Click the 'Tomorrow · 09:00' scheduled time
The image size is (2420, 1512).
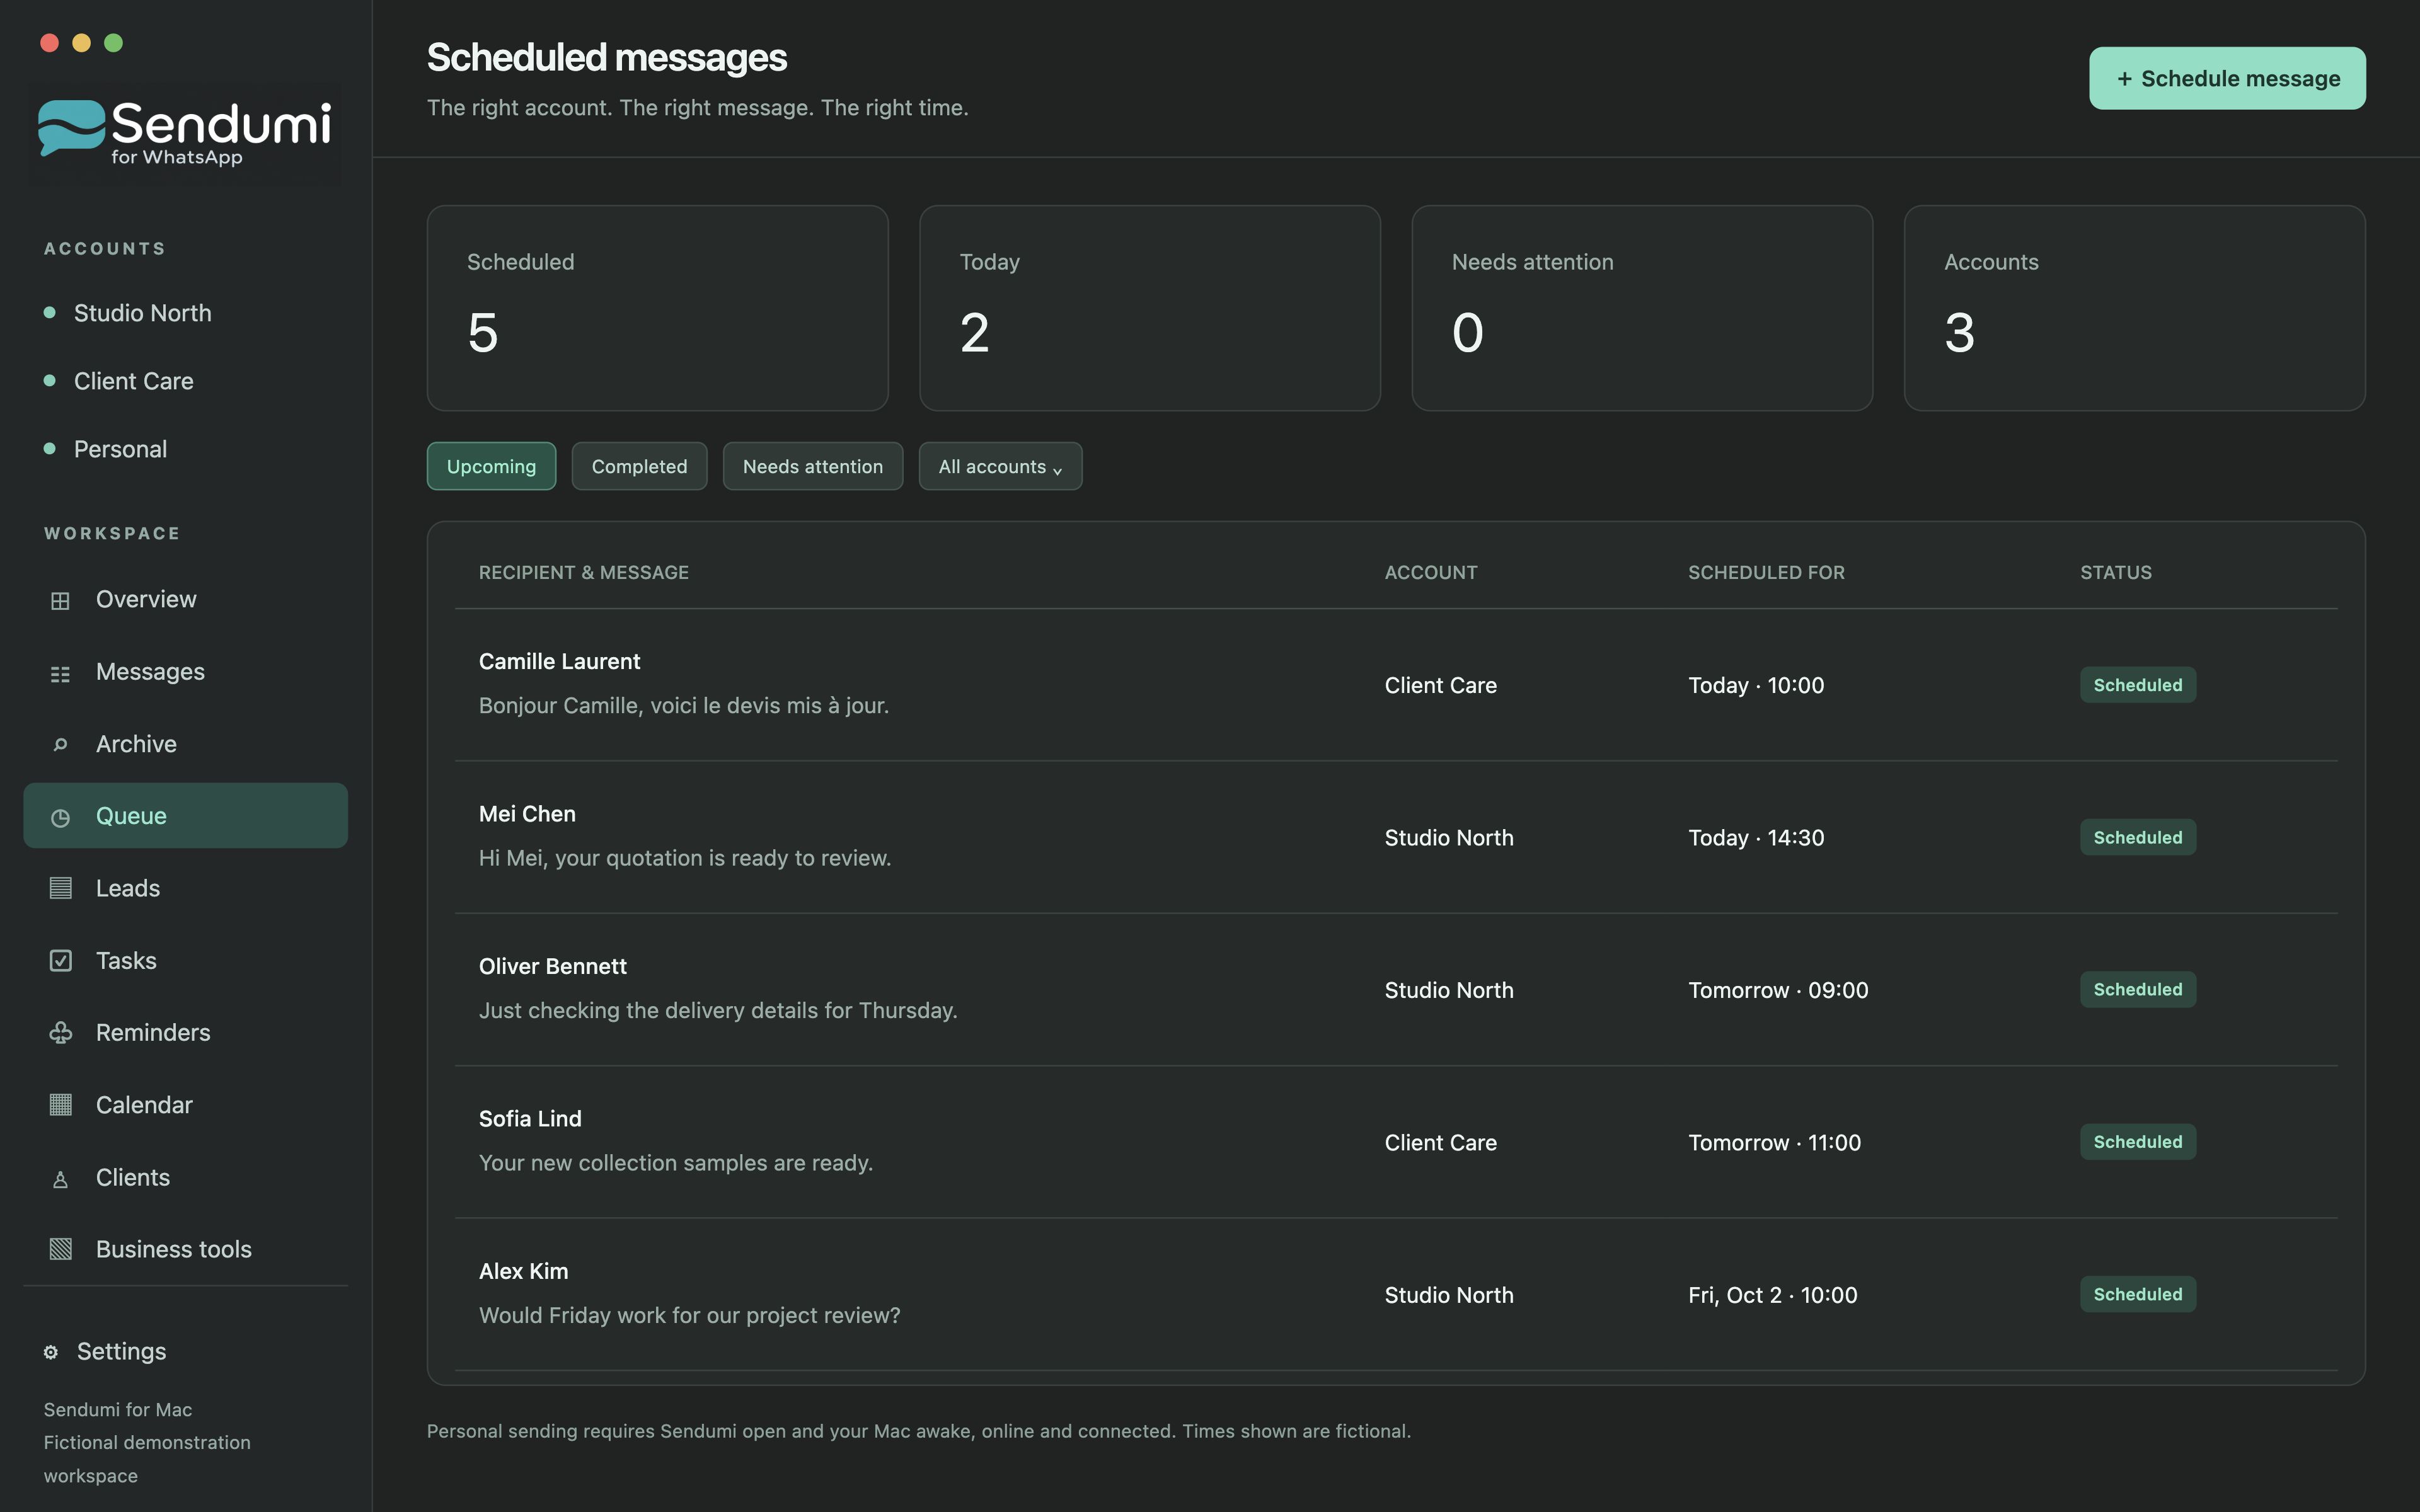click(1778, 990)
